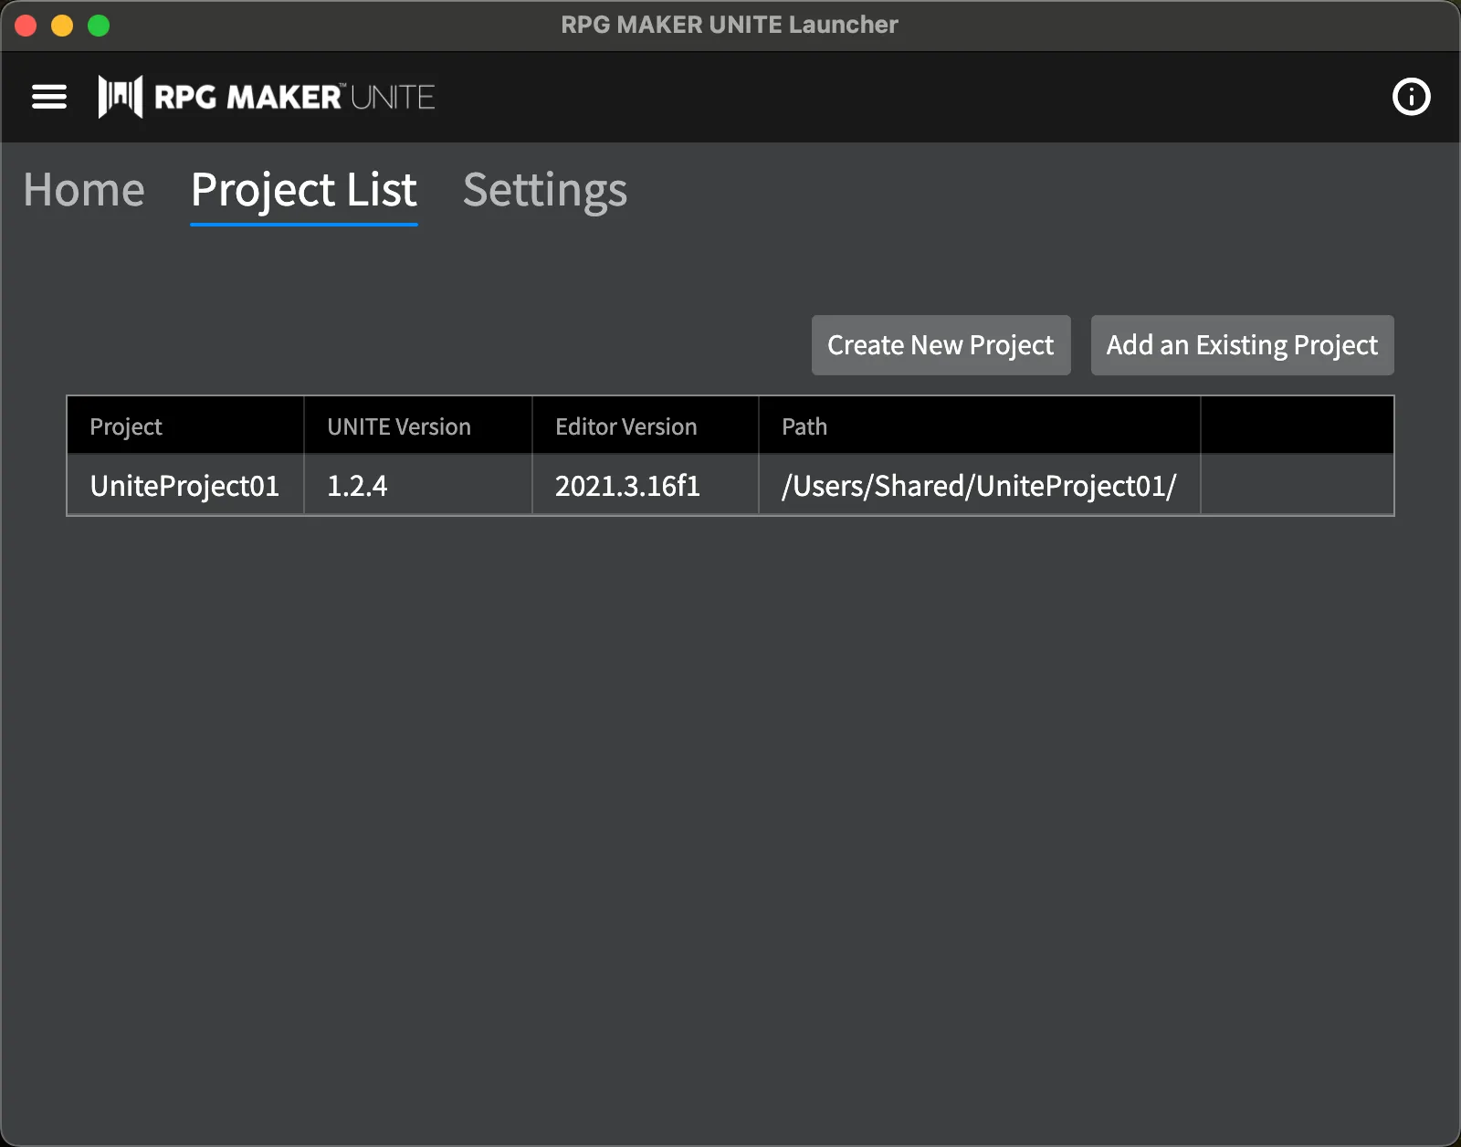Switch to the Home tab

coord(84,190)
